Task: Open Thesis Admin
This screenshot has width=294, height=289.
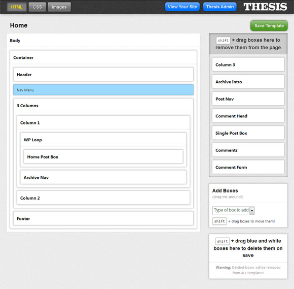Action: coord(220,7)
